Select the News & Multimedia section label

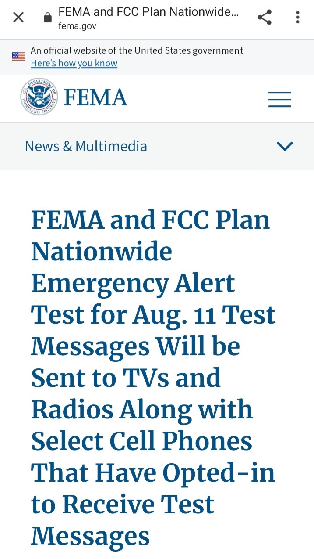pos(86,146)
